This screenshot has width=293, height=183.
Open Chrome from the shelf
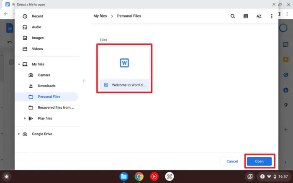[139, 176]
